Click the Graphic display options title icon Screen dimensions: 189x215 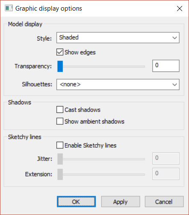pos(9,8)
